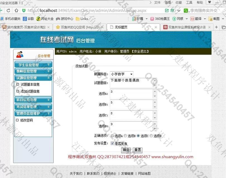Expand the 扩展 dropdown arrow
226x178 pixels.
[x=147, y=19]
